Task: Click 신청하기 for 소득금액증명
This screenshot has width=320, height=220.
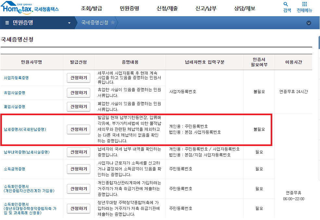Action: (78, 169)
